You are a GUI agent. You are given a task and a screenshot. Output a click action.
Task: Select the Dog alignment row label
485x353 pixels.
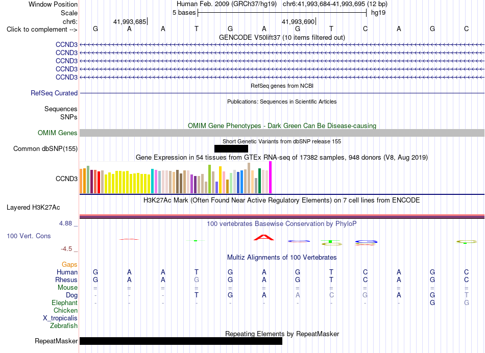pos(72,295)
